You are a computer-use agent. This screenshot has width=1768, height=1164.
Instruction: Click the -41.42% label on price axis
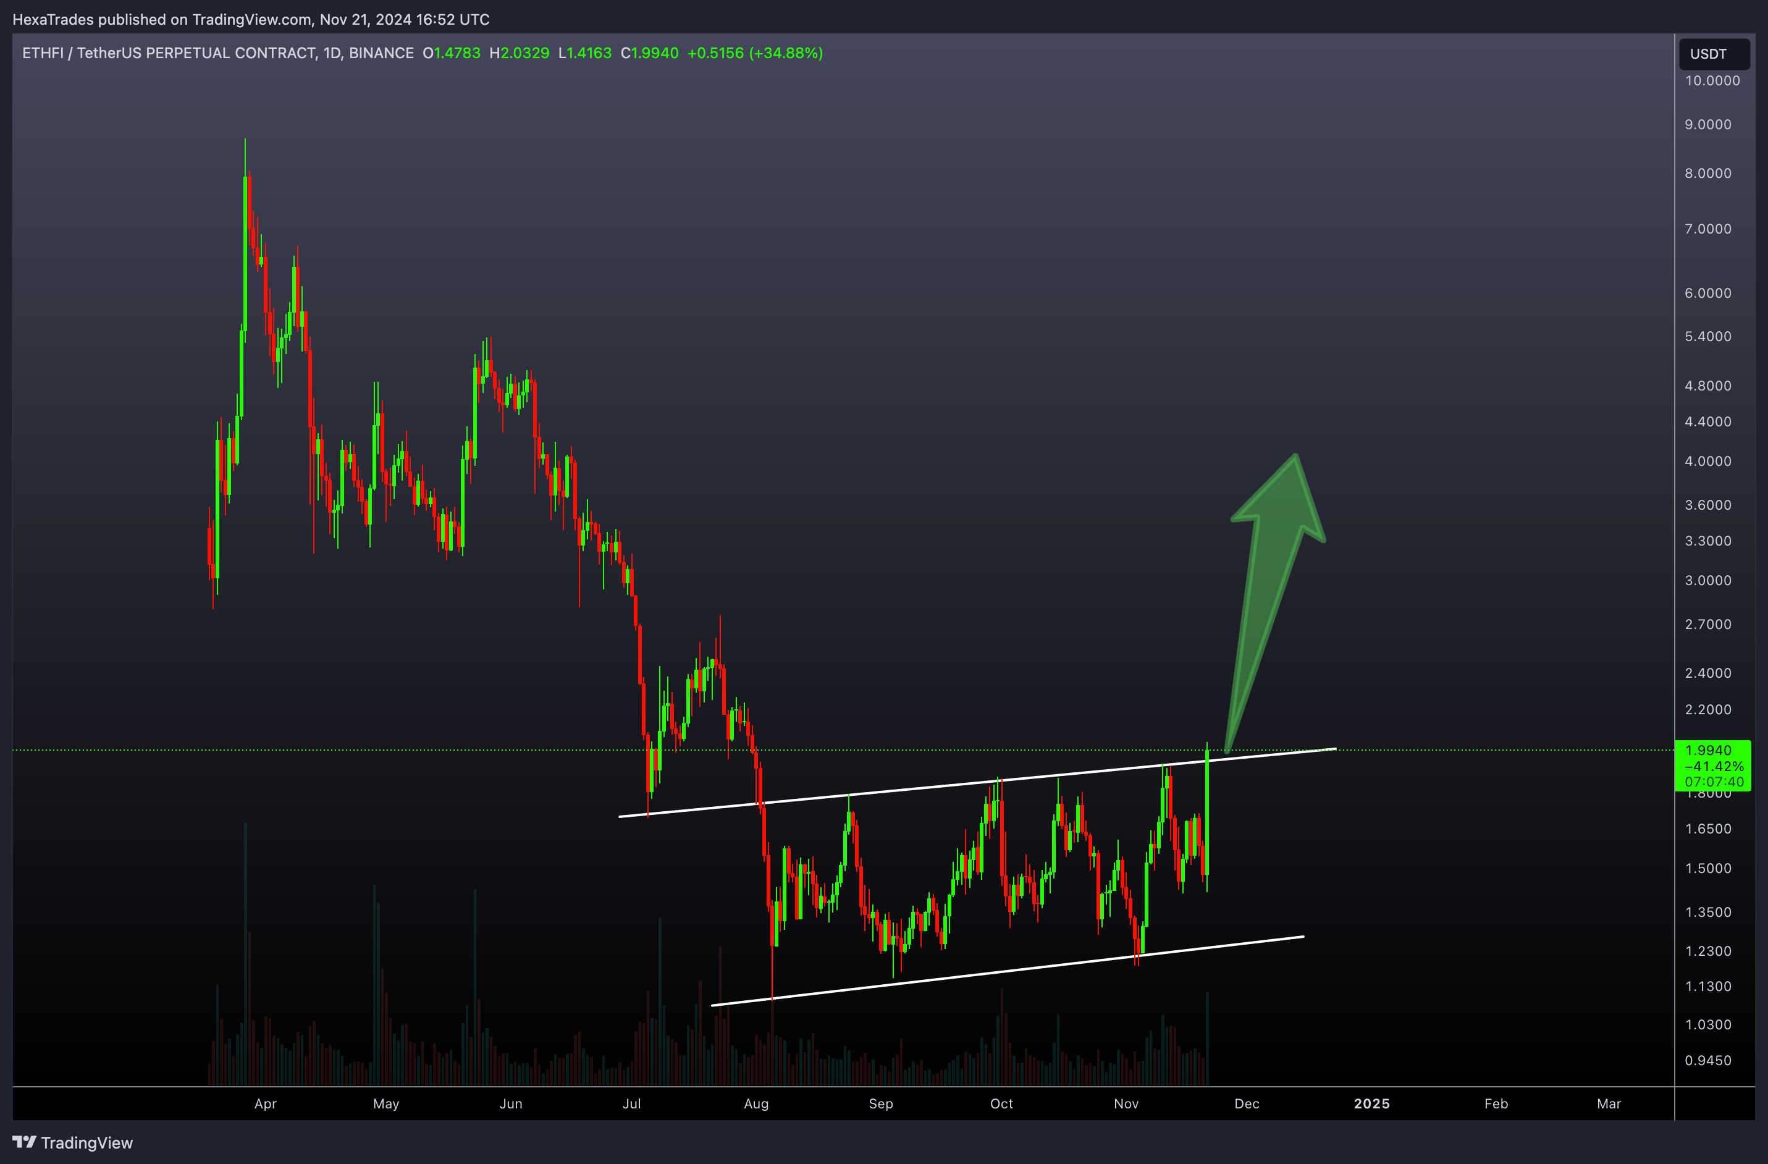(1714, 766)
